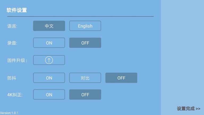Click the divider line under 软件设置

point(80,17)
